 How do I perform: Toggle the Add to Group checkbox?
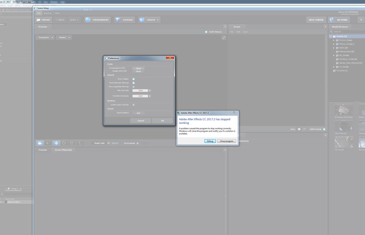324,129
